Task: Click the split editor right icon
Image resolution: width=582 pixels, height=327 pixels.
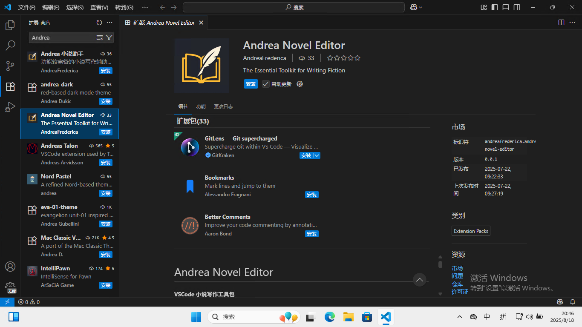Action: tap(561, 23)
